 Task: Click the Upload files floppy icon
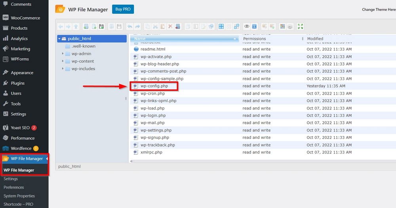(x=101, y=26)
